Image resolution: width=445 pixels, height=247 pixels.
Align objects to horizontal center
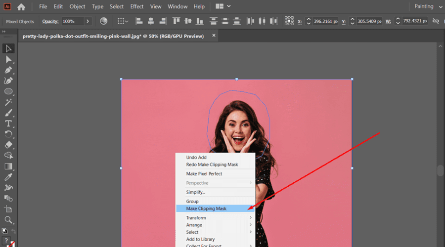[151, 21]
